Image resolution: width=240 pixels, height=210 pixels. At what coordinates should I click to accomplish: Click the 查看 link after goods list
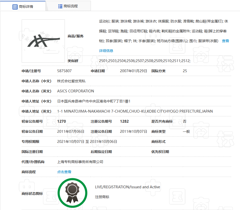(225, 41)
